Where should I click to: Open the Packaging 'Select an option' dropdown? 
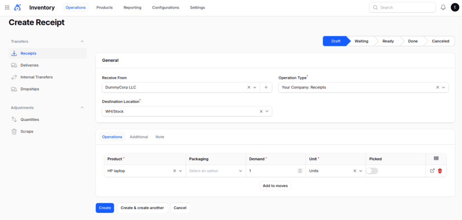click(x=216, y=171)
